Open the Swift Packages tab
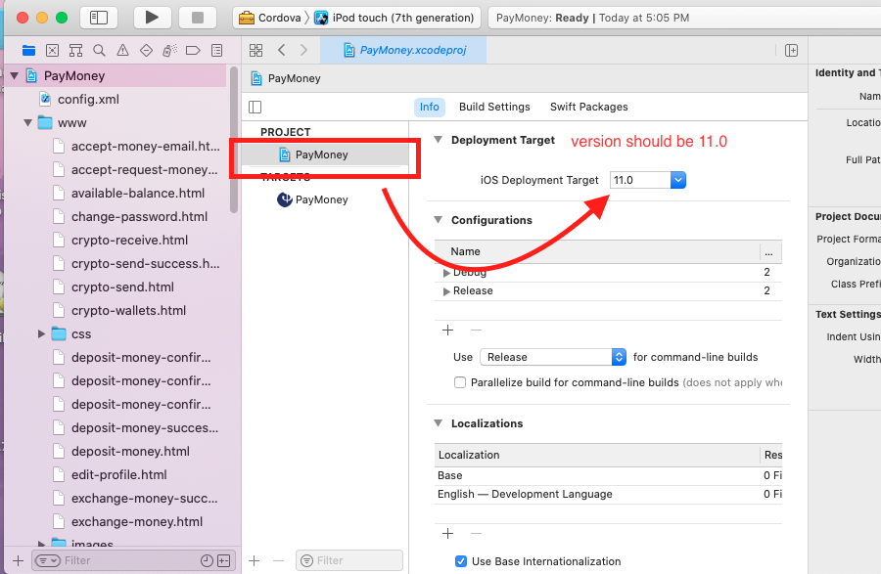 point(588,107)
